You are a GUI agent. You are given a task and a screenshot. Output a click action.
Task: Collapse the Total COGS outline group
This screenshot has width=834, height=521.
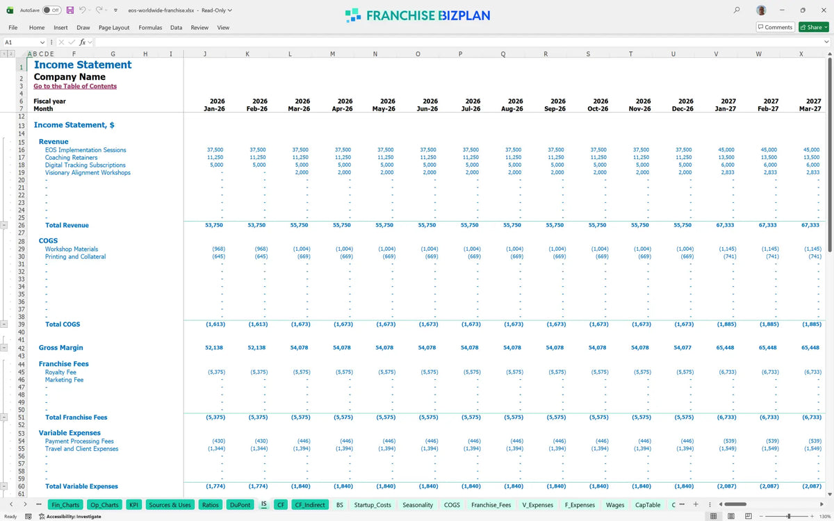pyautogui.click(x=4, y=324)
